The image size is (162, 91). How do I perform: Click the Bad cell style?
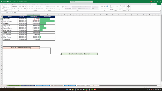click(75, 7)
